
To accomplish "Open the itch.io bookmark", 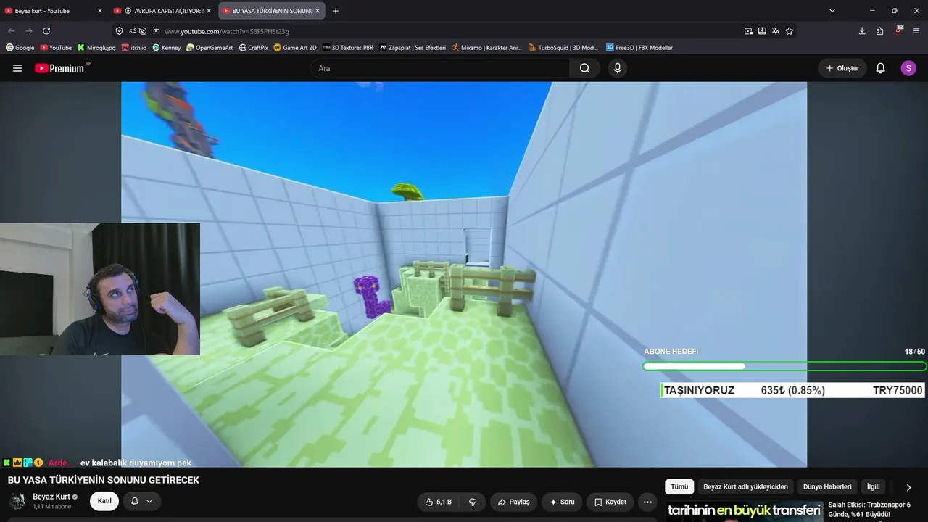I will tap(133, 48).
